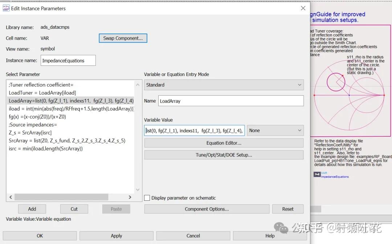Open Help for this dialog

point(270,236)
